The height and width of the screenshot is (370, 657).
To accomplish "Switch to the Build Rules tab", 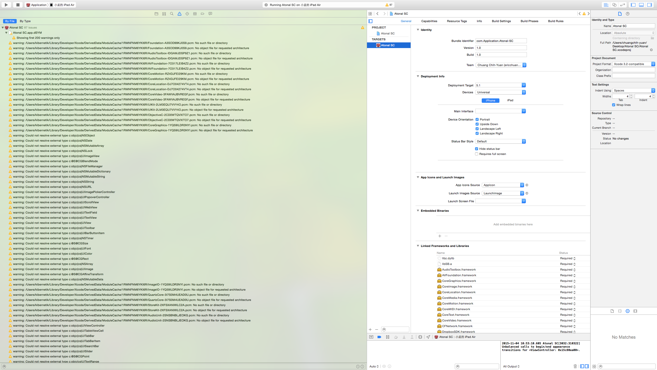I will [x=556, y=21].
